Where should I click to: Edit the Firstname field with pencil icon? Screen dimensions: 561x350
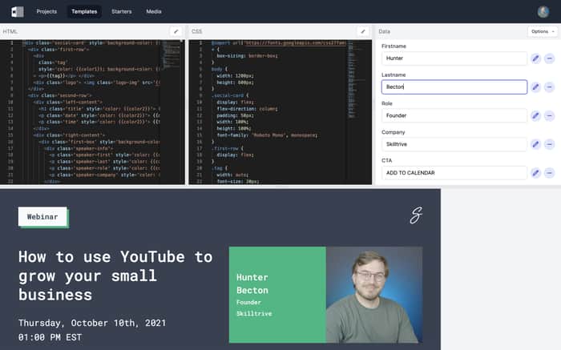tap(535, 58)
